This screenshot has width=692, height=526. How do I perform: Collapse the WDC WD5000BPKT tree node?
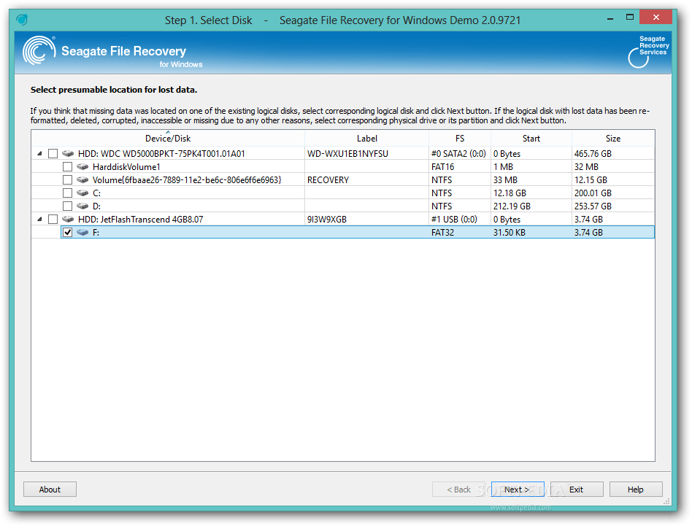(39, 153)
